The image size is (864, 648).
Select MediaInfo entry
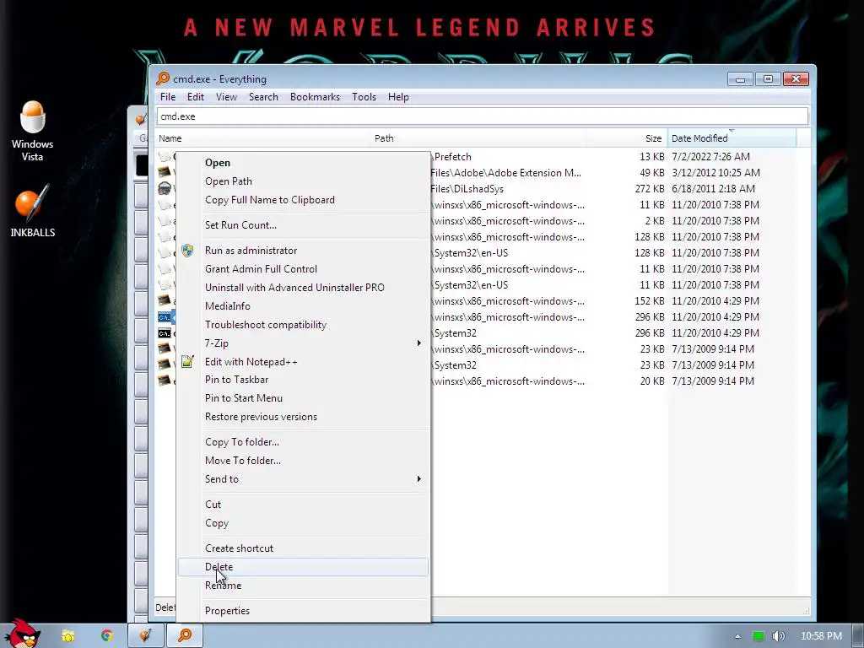tap(228, 306)
